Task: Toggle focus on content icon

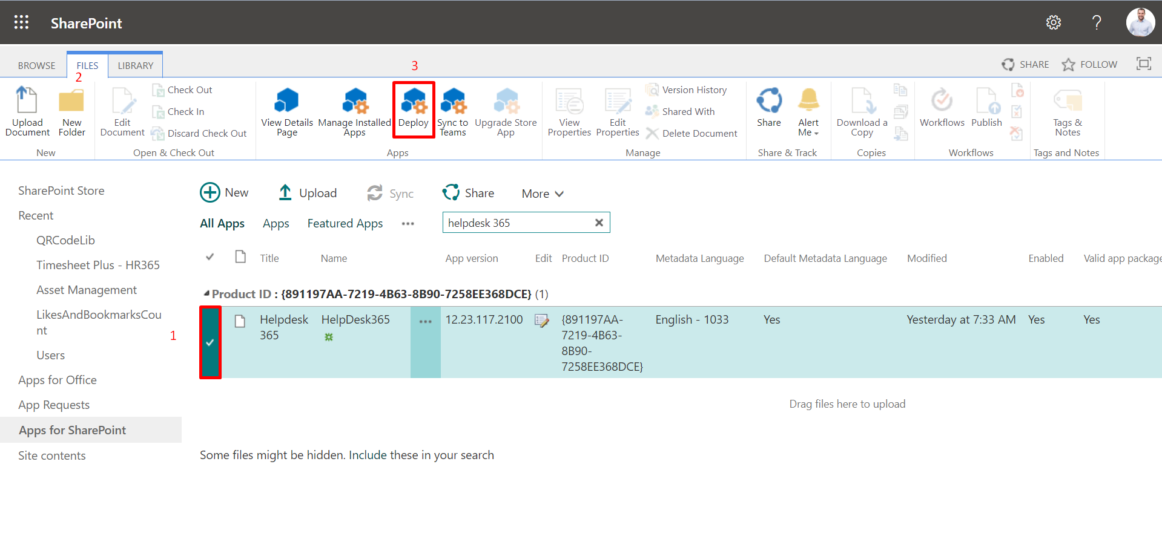Action: tap(1144, 64)
